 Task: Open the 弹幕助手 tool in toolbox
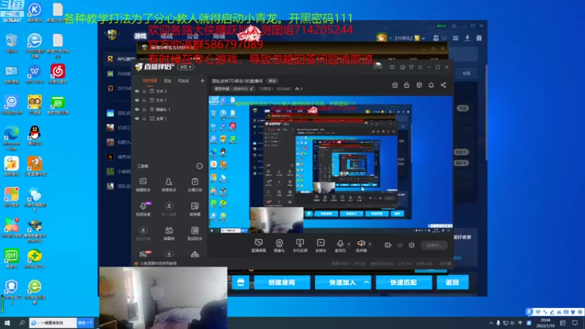coord(143,185)
